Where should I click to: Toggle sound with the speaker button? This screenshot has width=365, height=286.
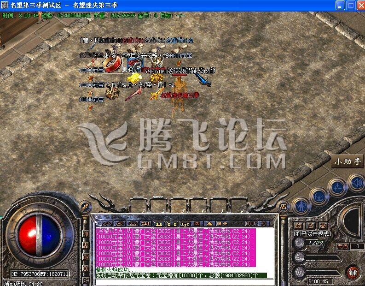[355, 181]
